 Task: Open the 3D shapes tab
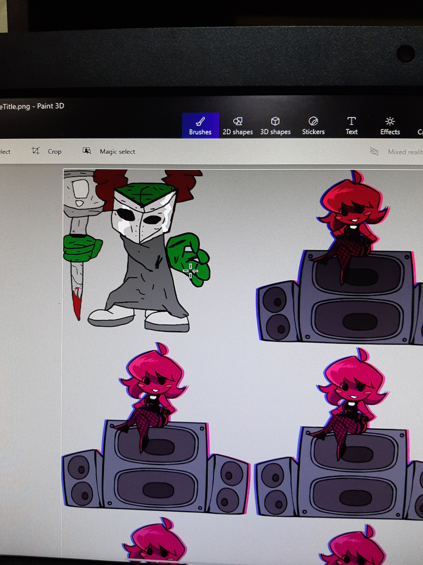(275, 126)
